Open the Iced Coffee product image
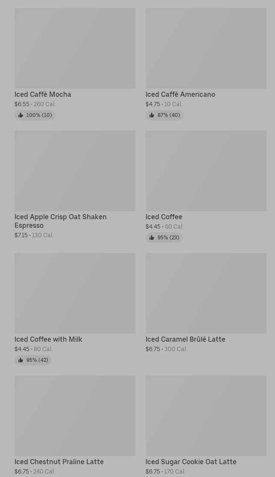Viewport: 275px width, 477px height. pyautogui.click(x=206, y=171)
